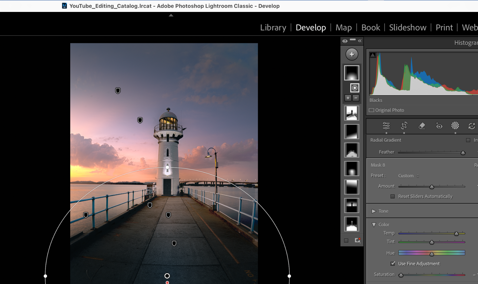The image size is (478, 284).
Task: Enable the Original Photo checkbox
Action: pos(372,110)
